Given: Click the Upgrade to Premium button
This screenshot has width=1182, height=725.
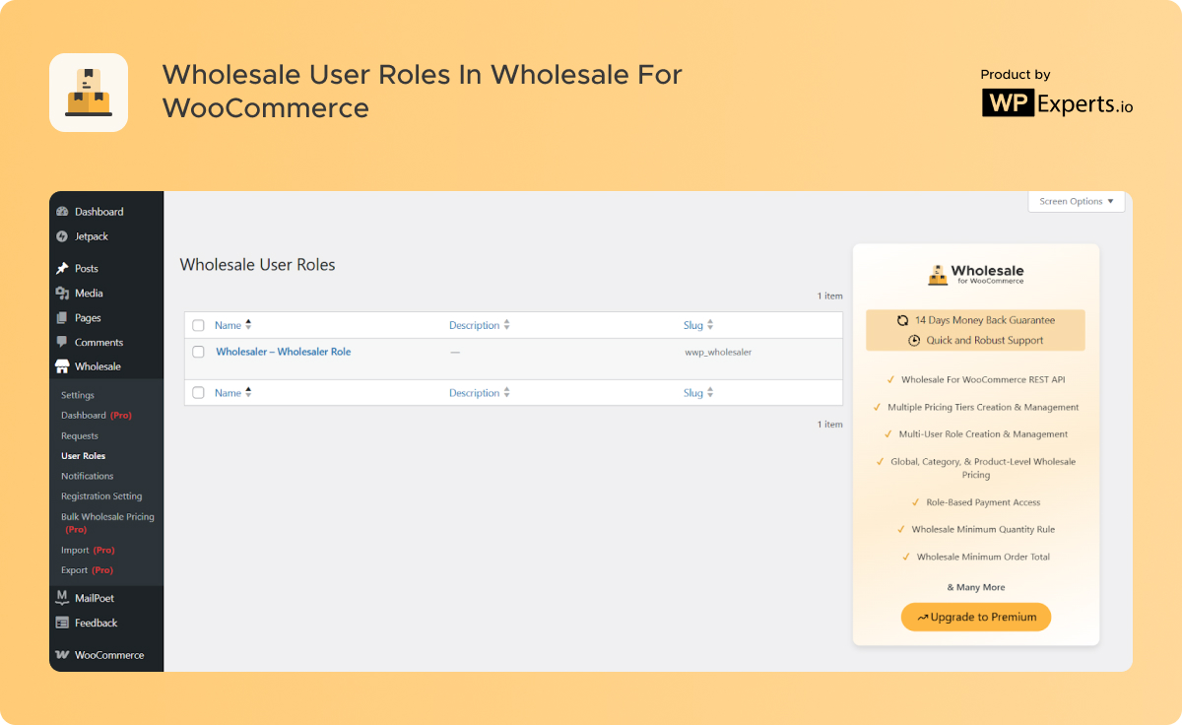Looking at the screenshot, I should pyautogui.click(x=976, y=618).
